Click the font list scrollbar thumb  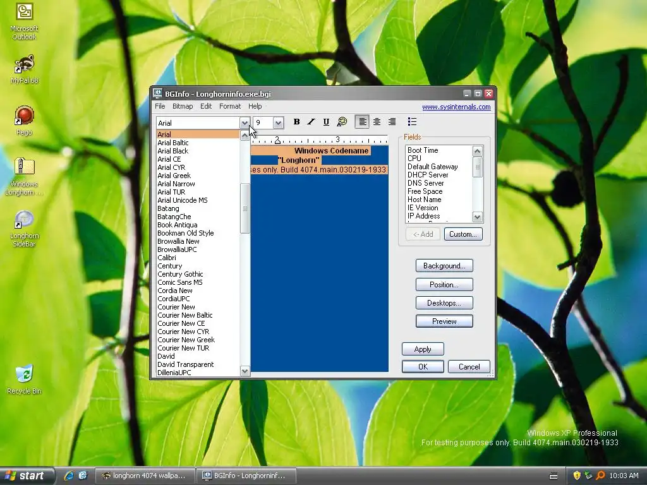pos(245,208)
